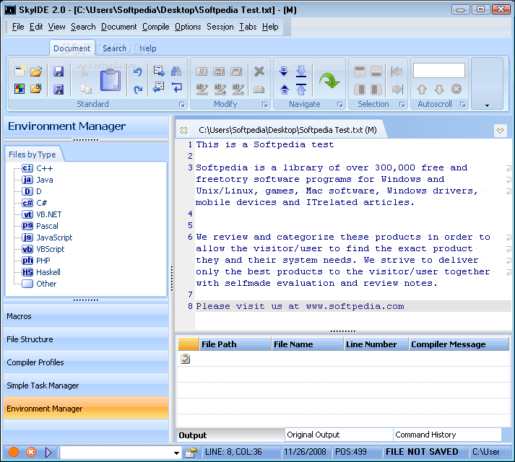515x462 pixels.
Task: Click the double-slash line comment icon
Action: click(202, 71)
